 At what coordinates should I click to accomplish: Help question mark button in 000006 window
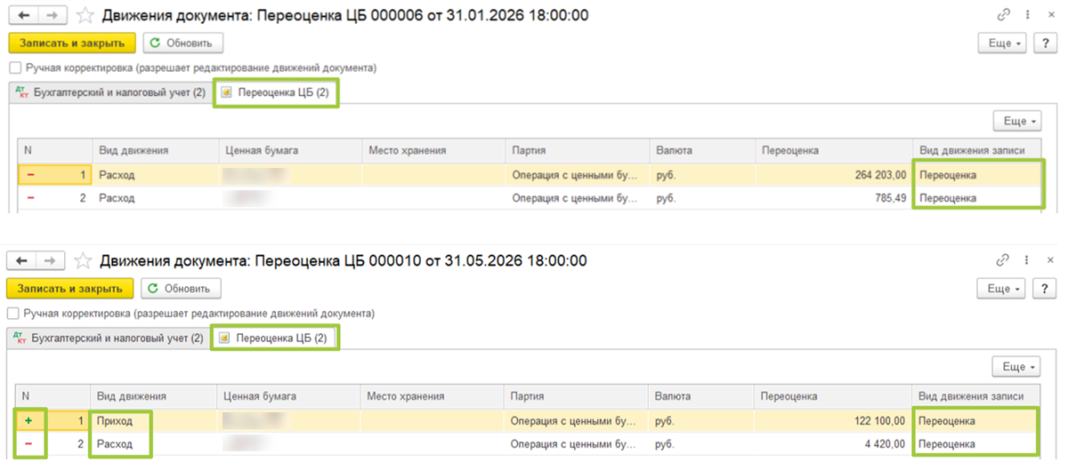point(1044,43)
